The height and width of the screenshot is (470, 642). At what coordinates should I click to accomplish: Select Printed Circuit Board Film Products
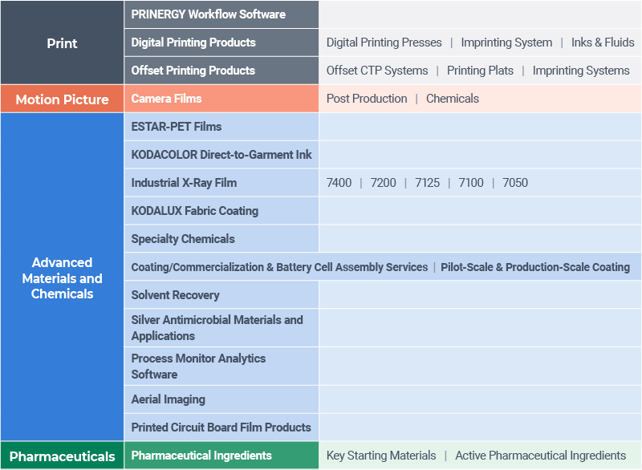coord(221,427)
